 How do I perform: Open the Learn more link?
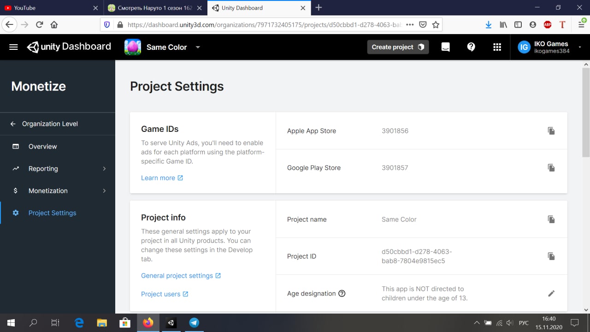coord(162,178)
